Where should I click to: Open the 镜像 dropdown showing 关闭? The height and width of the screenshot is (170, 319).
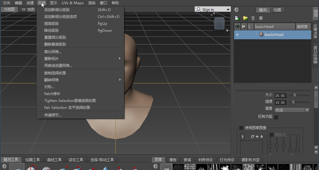coord(292,110)
